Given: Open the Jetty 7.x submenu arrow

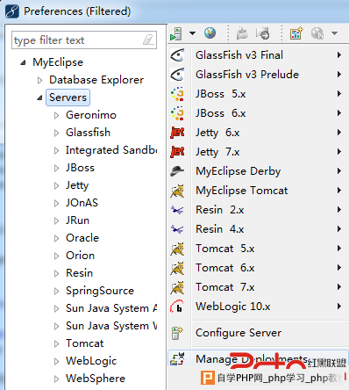Looking at the screenshot, I should (339, 152).
